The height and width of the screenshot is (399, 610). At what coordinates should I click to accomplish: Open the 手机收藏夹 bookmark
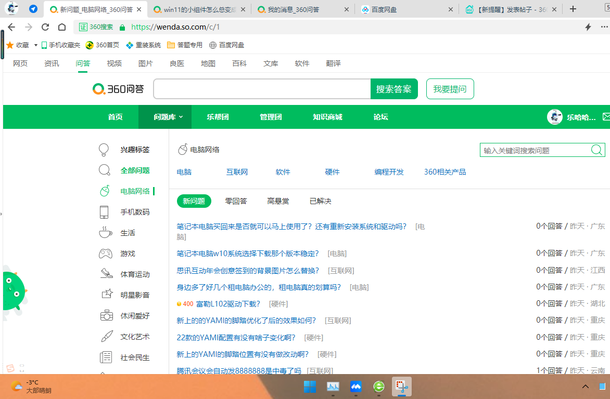click(x=61, y=45)
